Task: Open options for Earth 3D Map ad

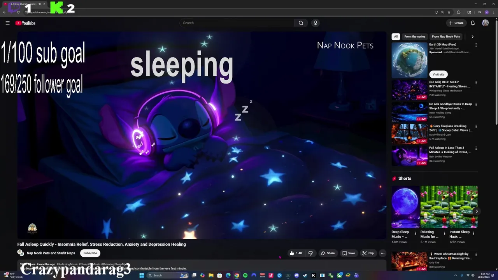Action: point(476,45)
